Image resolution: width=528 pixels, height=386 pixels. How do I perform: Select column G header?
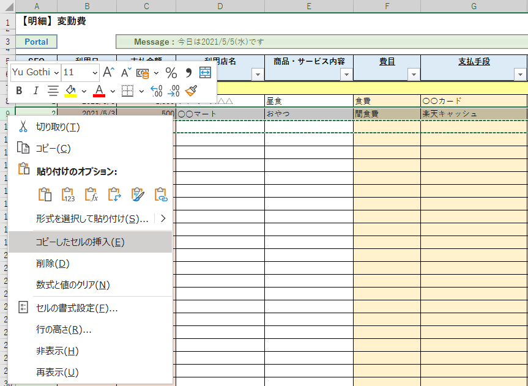click(x=474, y=6)
